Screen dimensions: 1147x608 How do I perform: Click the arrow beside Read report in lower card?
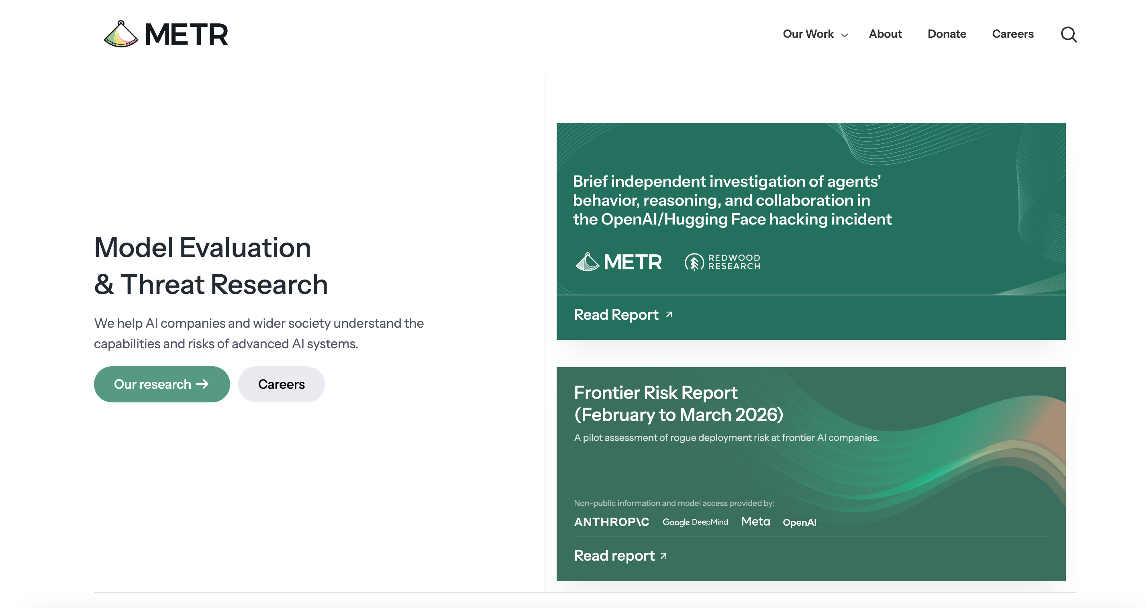point(663,556)
